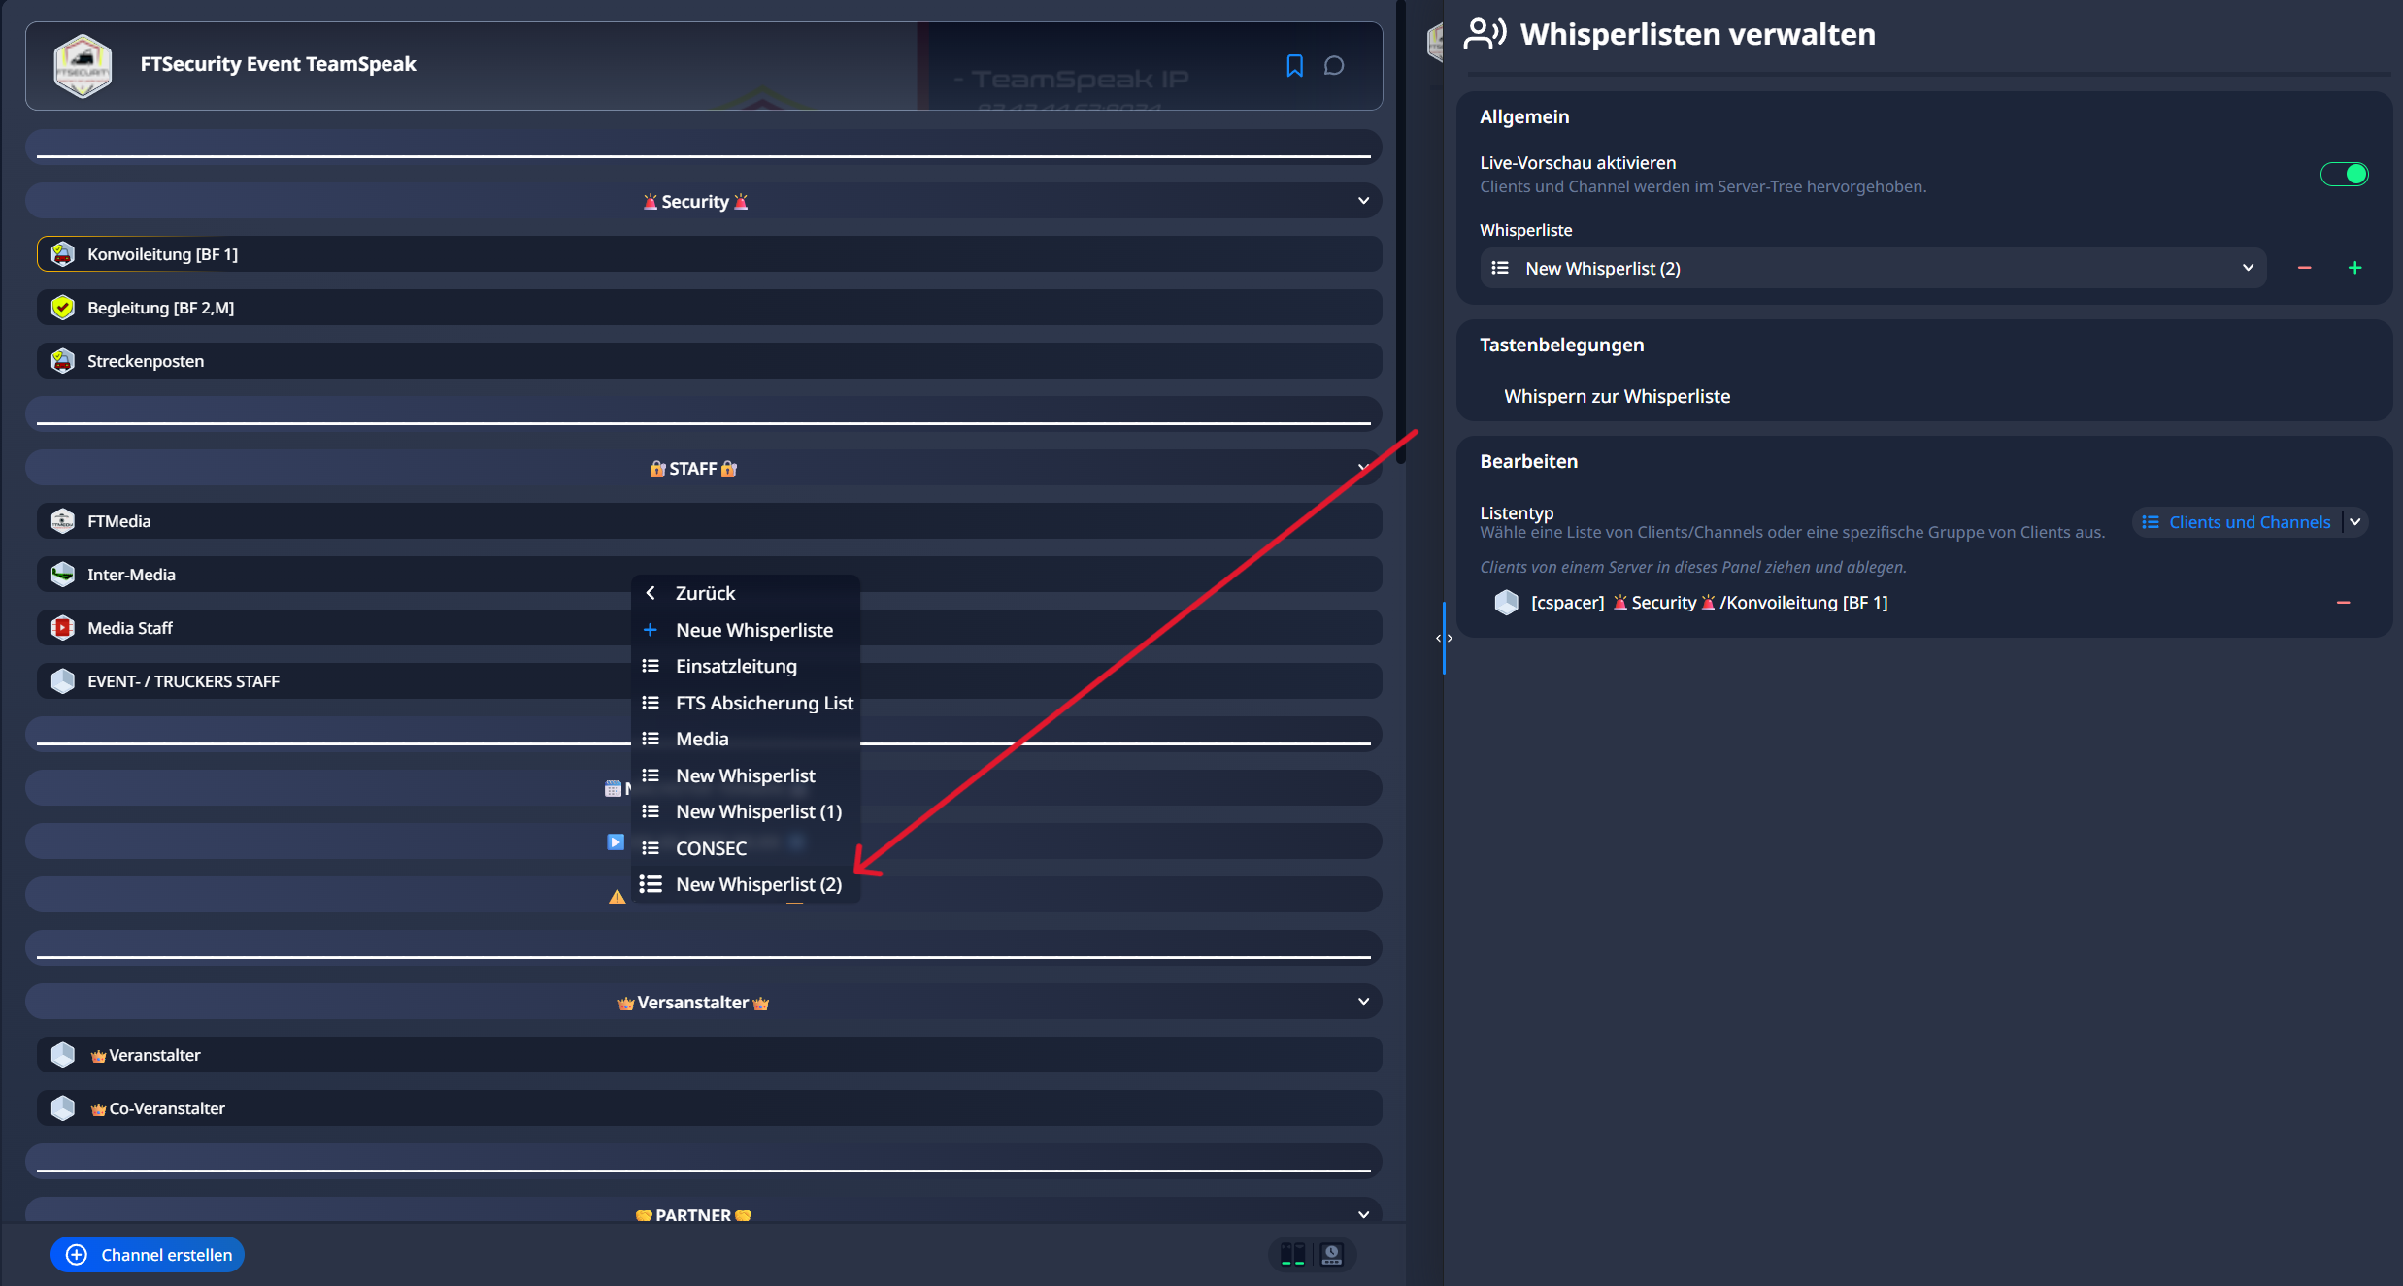Open the server chat bubble icon
The height and width of the screenshot is (1286, 2403).
point(1334,65)
